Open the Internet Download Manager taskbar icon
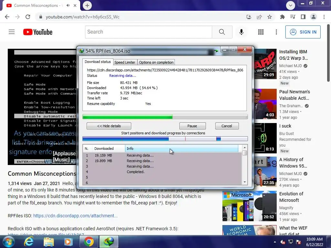The width and height of the screenshot is (331, 248). 109,242
